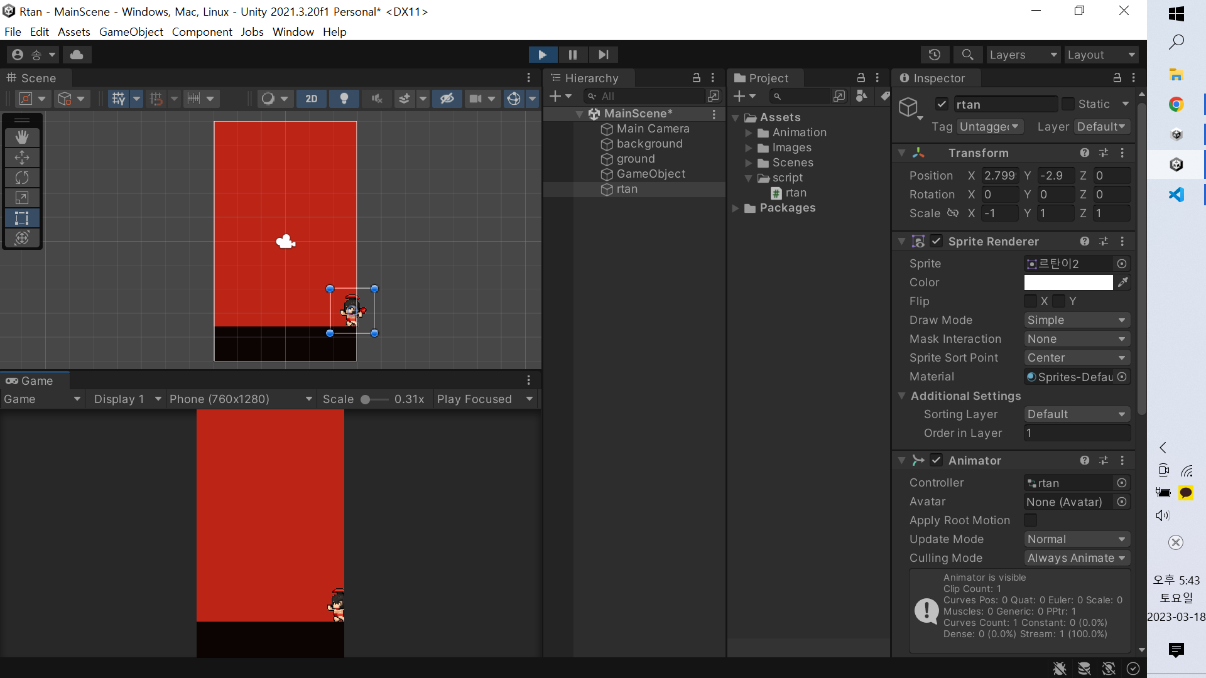The width and height of the screenshot is (1206, 678).
Task: Toggle rtan object active checkbox
Action: click(942, 104)
